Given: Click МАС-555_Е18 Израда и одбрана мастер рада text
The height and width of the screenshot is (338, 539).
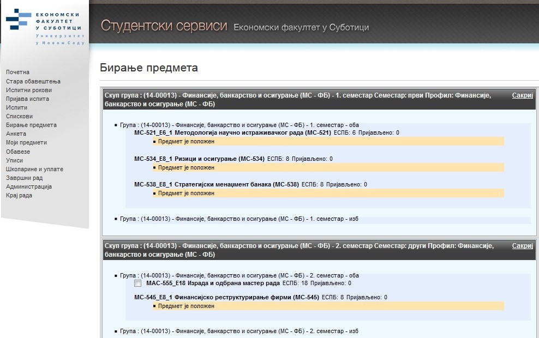Looking at the screenshot, I should [213, 283].
